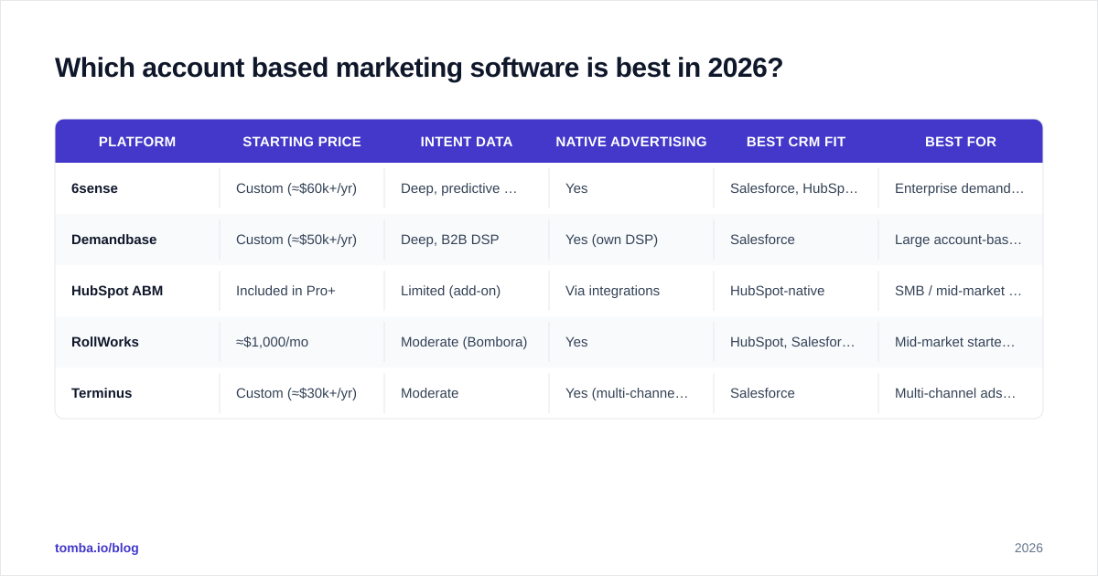Click the Included in Pro+ cell
This screenshot has height=576, width=1098.
pos(302,291)
